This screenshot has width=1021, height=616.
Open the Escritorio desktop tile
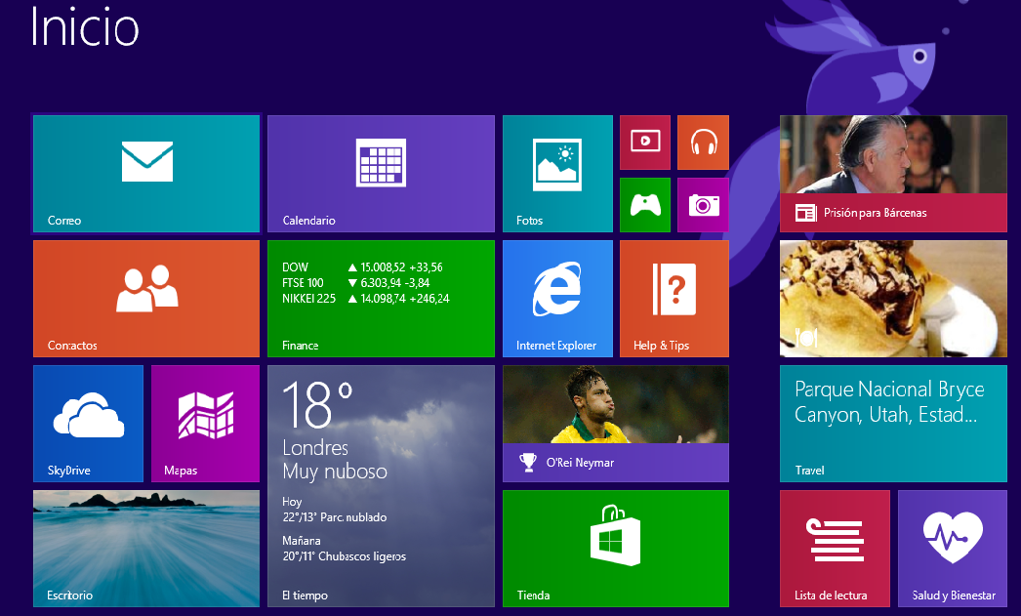point(146,549)
